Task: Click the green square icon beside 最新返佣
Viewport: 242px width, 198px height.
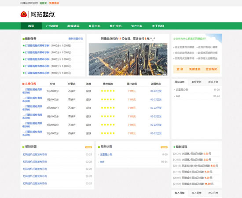Action: click(x=23, y=147)
